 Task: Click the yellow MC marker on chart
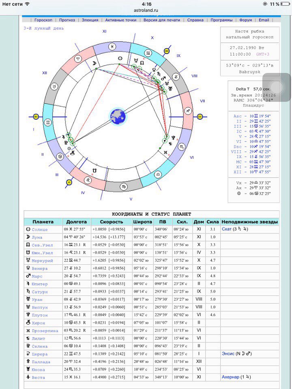tap(167, 51)
